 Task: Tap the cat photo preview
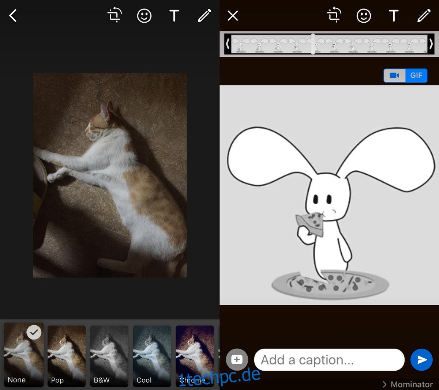point(110,175)
